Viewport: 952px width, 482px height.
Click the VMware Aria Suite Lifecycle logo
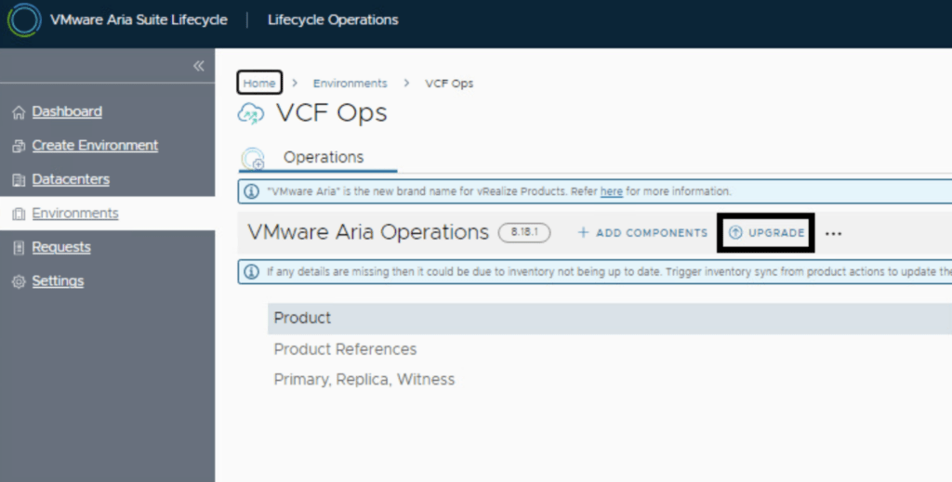pos(24,20)
